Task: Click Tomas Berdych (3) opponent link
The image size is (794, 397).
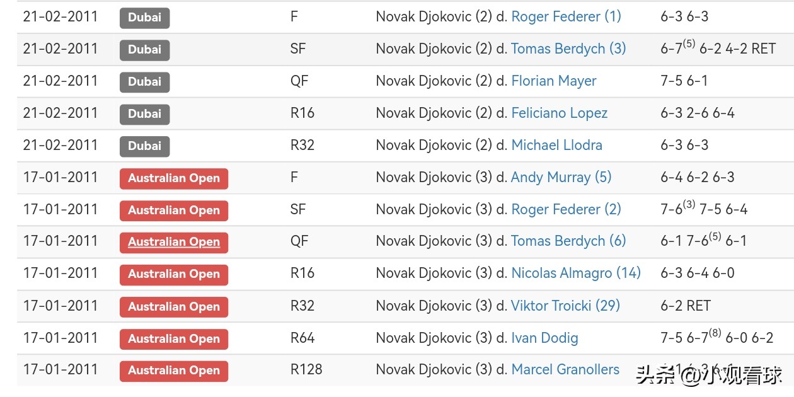Action: pos(568,49)
